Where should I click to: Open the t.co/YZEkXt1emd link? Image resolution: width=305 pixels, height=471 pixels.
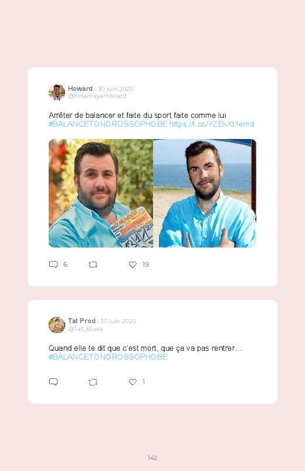click(x=212, y=124)
